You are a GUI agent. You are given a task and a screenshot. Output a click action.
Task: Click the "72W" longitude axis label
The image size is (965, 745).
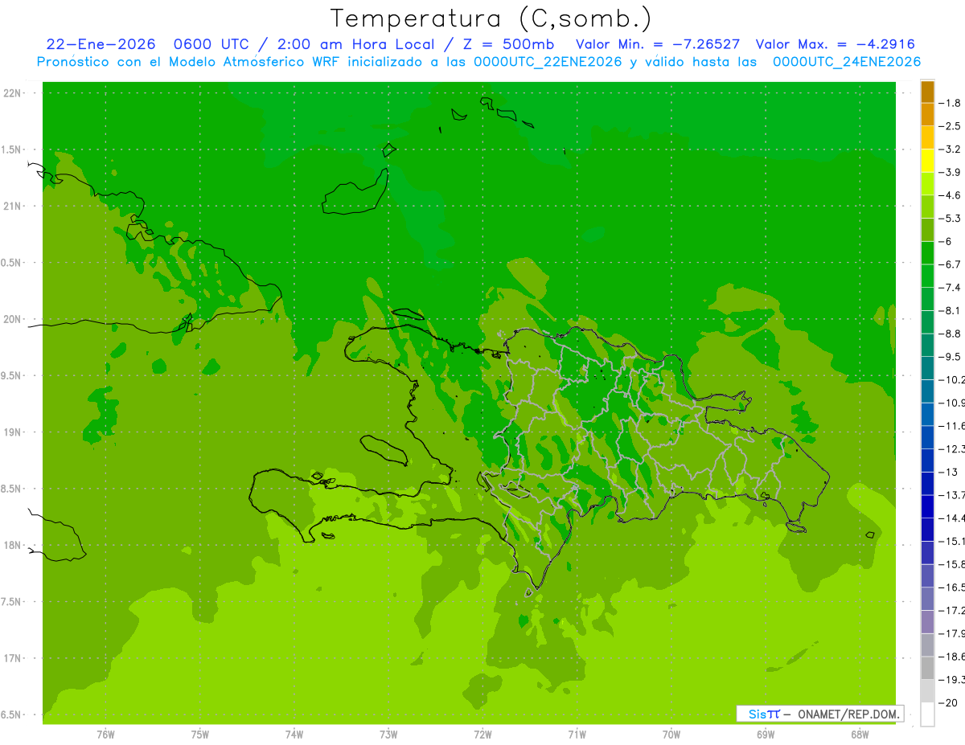(x=482, y=734)
